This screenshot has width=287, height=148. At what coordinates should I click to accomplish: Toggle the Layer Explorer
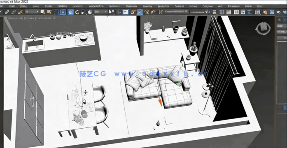[229, 12]
